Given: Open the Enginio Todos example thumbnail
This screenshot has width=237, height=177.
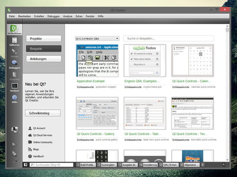Looking at the screenshot, I should 145,60.
